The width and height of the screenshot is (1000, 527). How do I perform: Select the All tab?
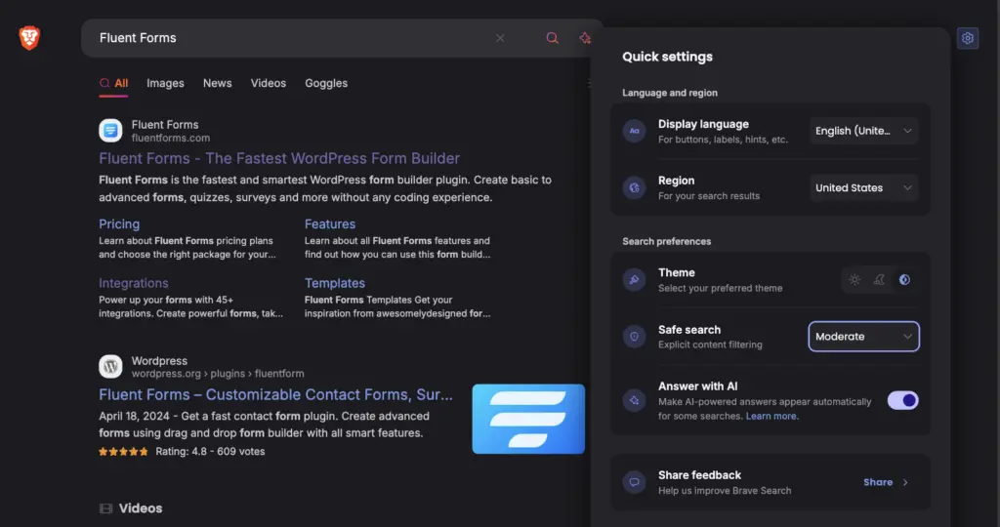coord(113,84)
